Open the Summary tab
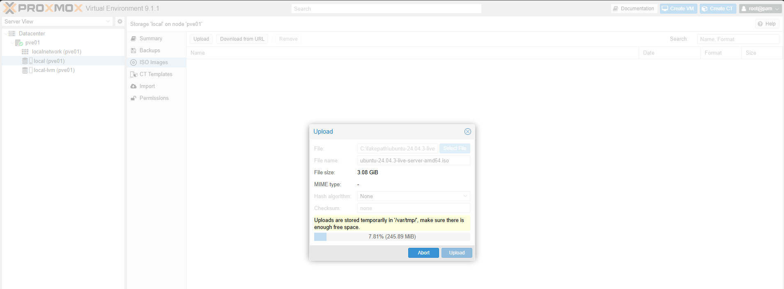784x289 pixels. (156, 39)
